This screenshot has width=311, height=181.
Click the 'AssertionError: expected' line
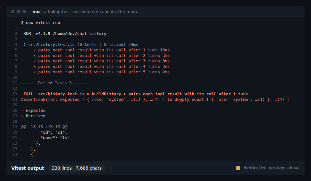coord(155,100)
